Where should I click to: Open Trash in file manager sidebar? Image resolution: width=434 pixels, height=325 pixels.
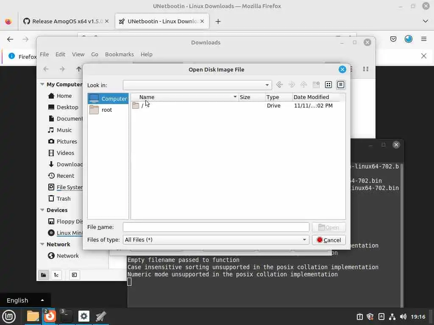[59, 199]
